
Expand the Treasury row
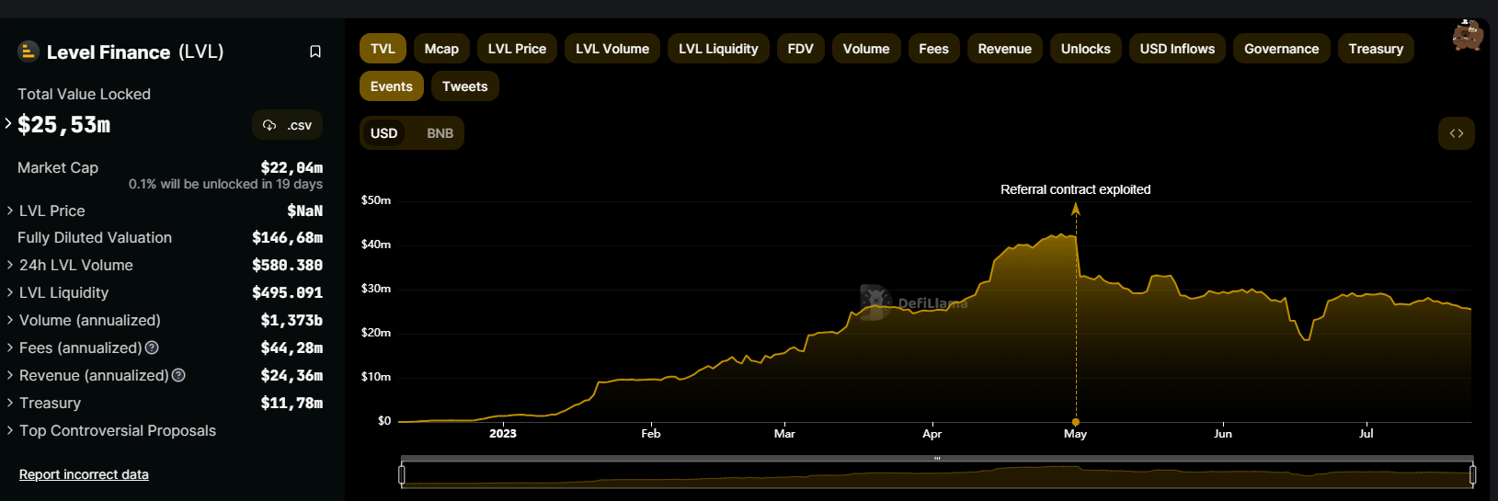(10, 403)
